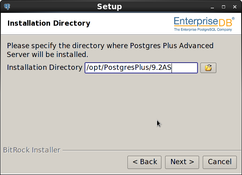Screen dimensions: 242x175
Task: Click the orange DB letters in logo
Action: pyautogui.click(x=225, y=22)
